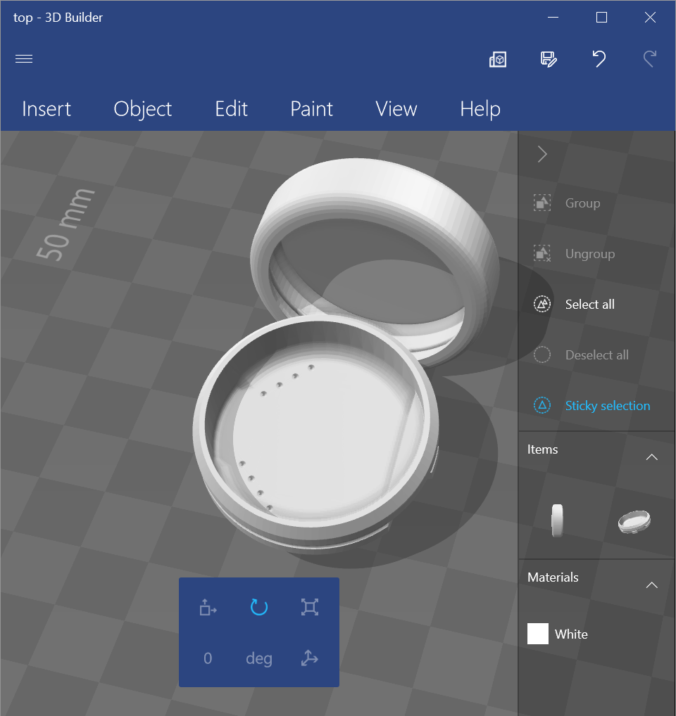The image size is (676, 716).
Task: Click the Deselect all icon
Action: 542,354
